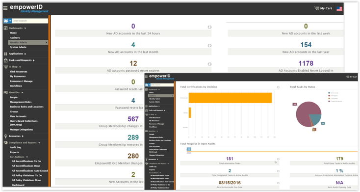Image resolution: width=360 pixels, height=192 pixels.
Task: Expand Tasks and Requests in the back sidebar
Action: pyautogui.click(x=34, y=60)
